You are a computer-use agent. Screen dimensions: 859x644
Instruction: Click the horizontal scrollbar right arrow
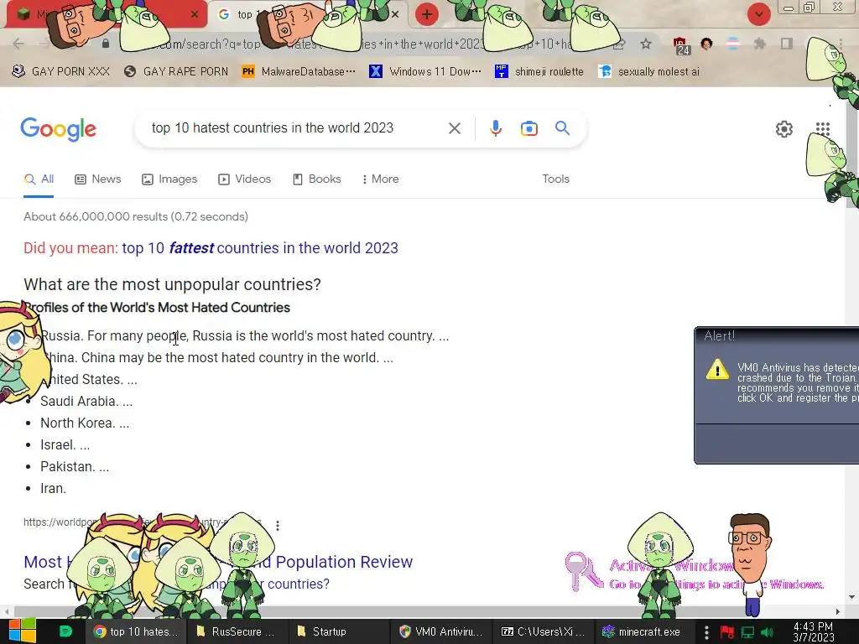pos(838,611)
